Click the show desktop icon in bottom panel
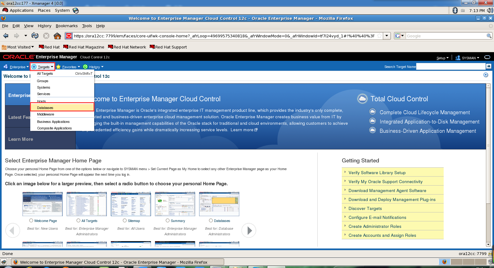 (4, 262)
